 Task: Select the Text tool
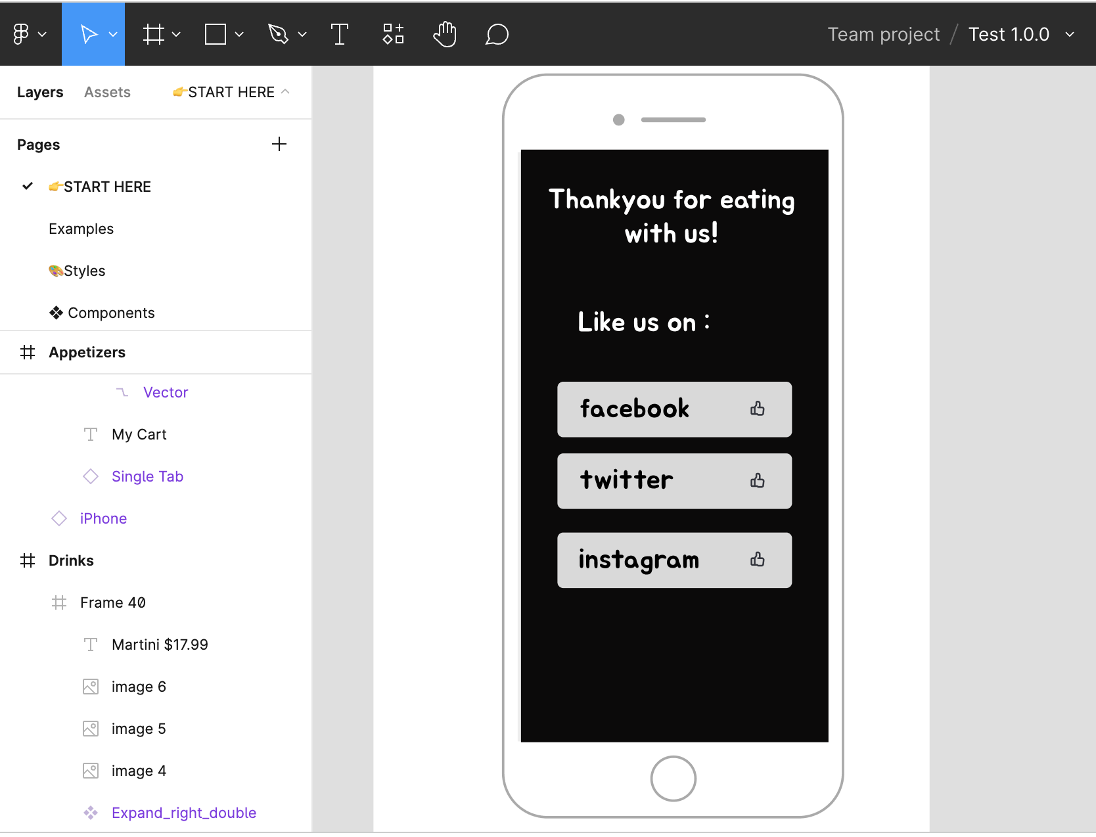coord(339,34)
